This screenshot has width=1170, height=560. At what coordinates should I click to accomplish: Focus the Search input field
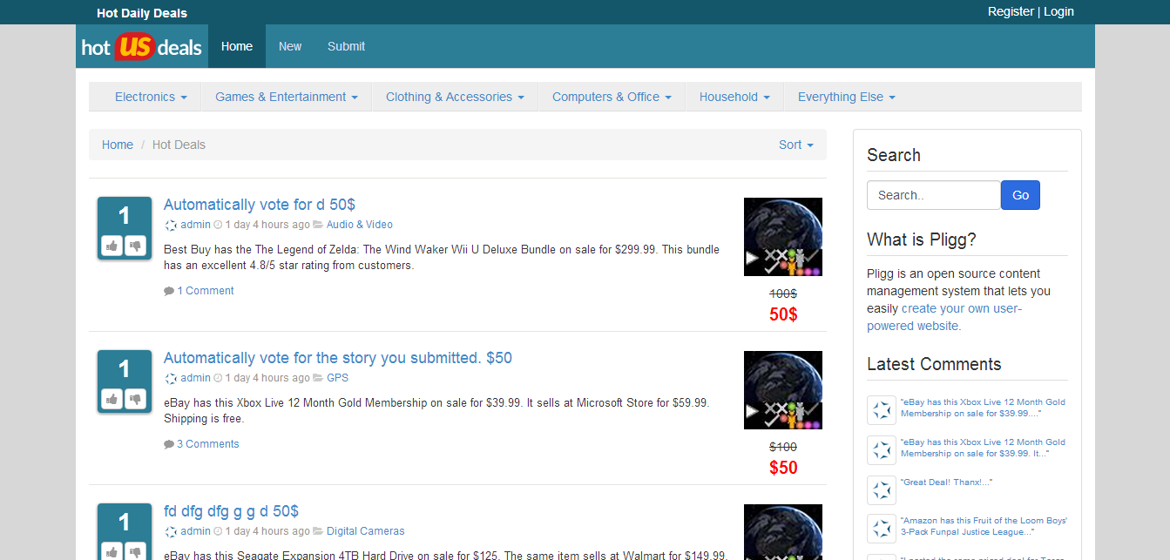click(934, 195)
